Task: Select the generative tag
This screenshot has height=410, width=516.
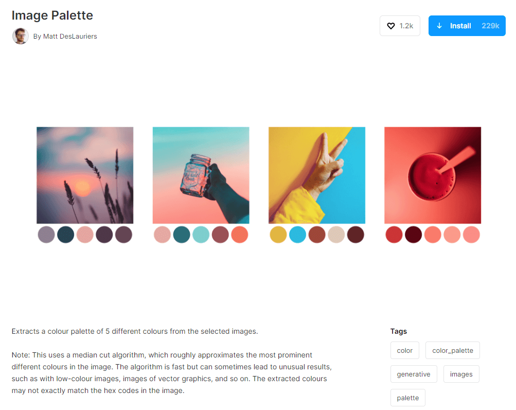Action: (414, 374)
